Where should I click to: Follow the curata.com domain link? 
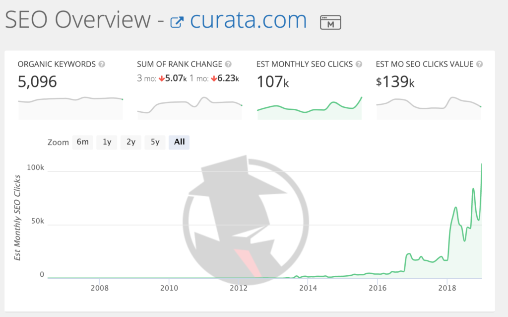point(248,19)
